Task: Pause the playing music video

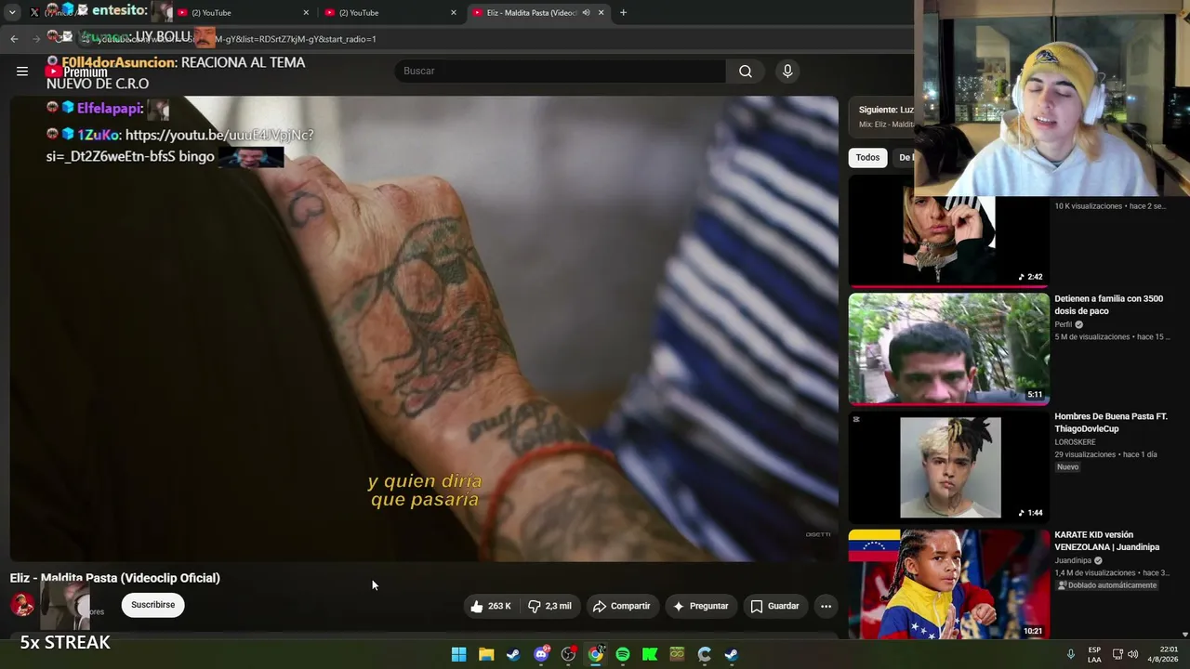Action: (424, 329)
